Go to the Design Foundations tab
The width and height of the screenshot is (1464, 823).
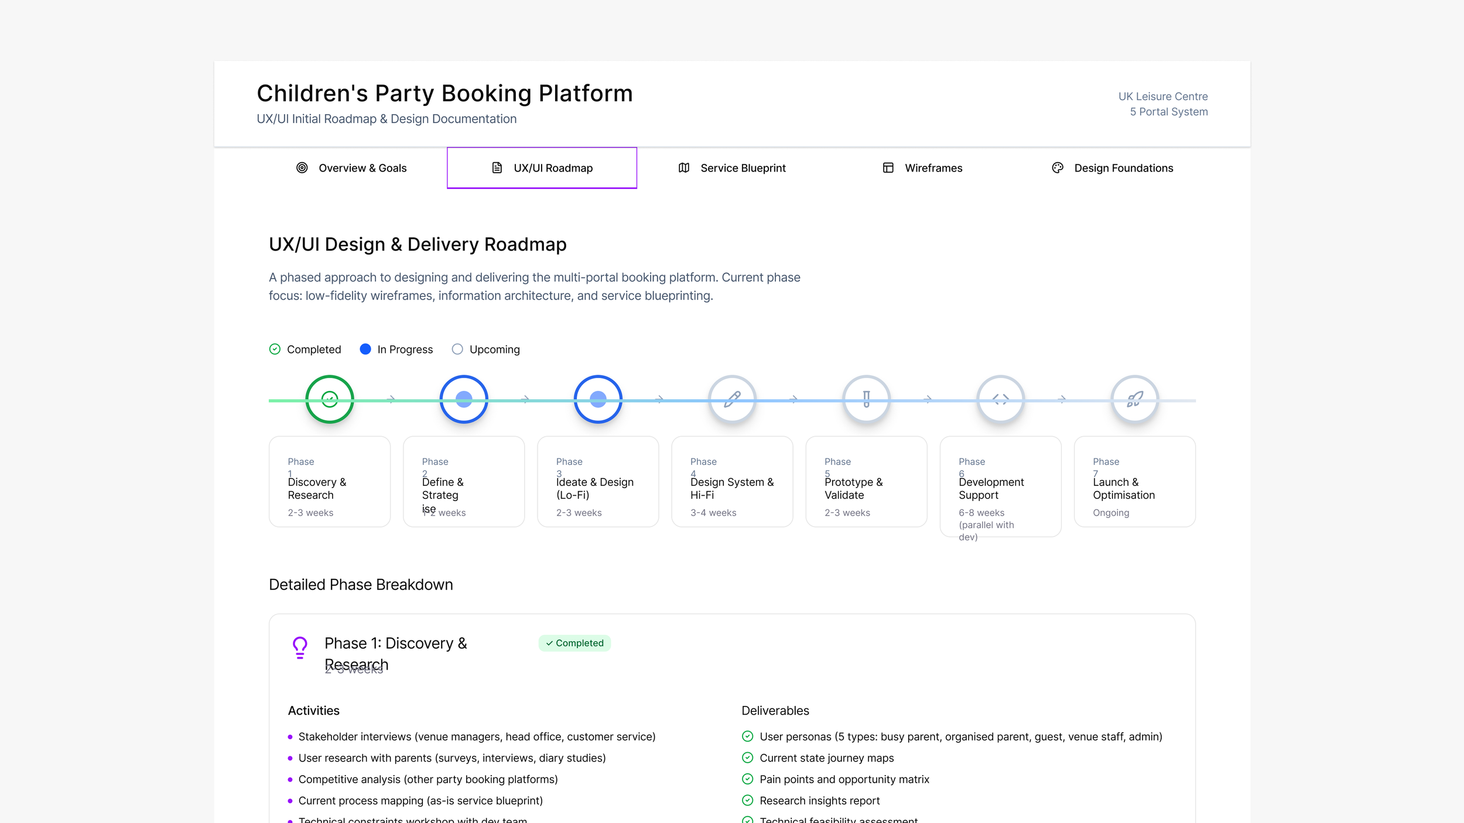1113,168
